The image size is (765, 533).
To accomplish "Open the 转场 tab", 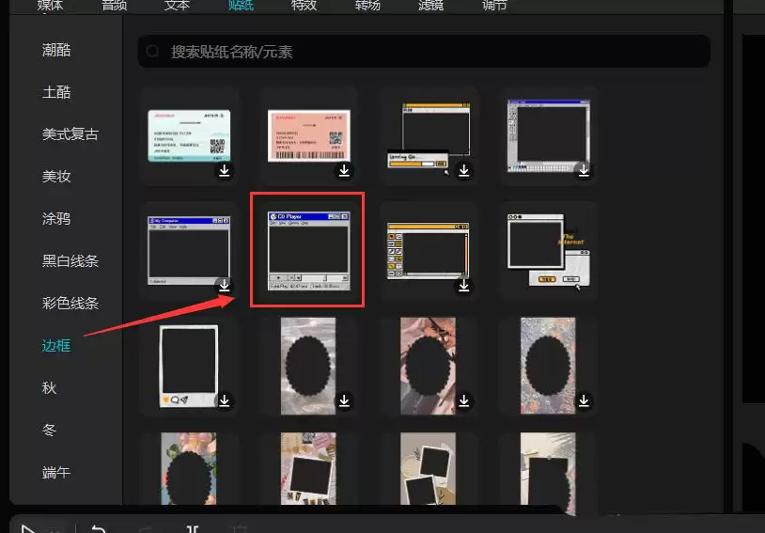I will pos(367,6).
